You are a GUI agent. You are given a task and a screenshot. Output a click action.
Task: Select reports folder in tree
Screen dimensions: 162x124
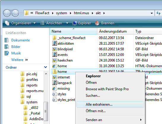point(32,85)
